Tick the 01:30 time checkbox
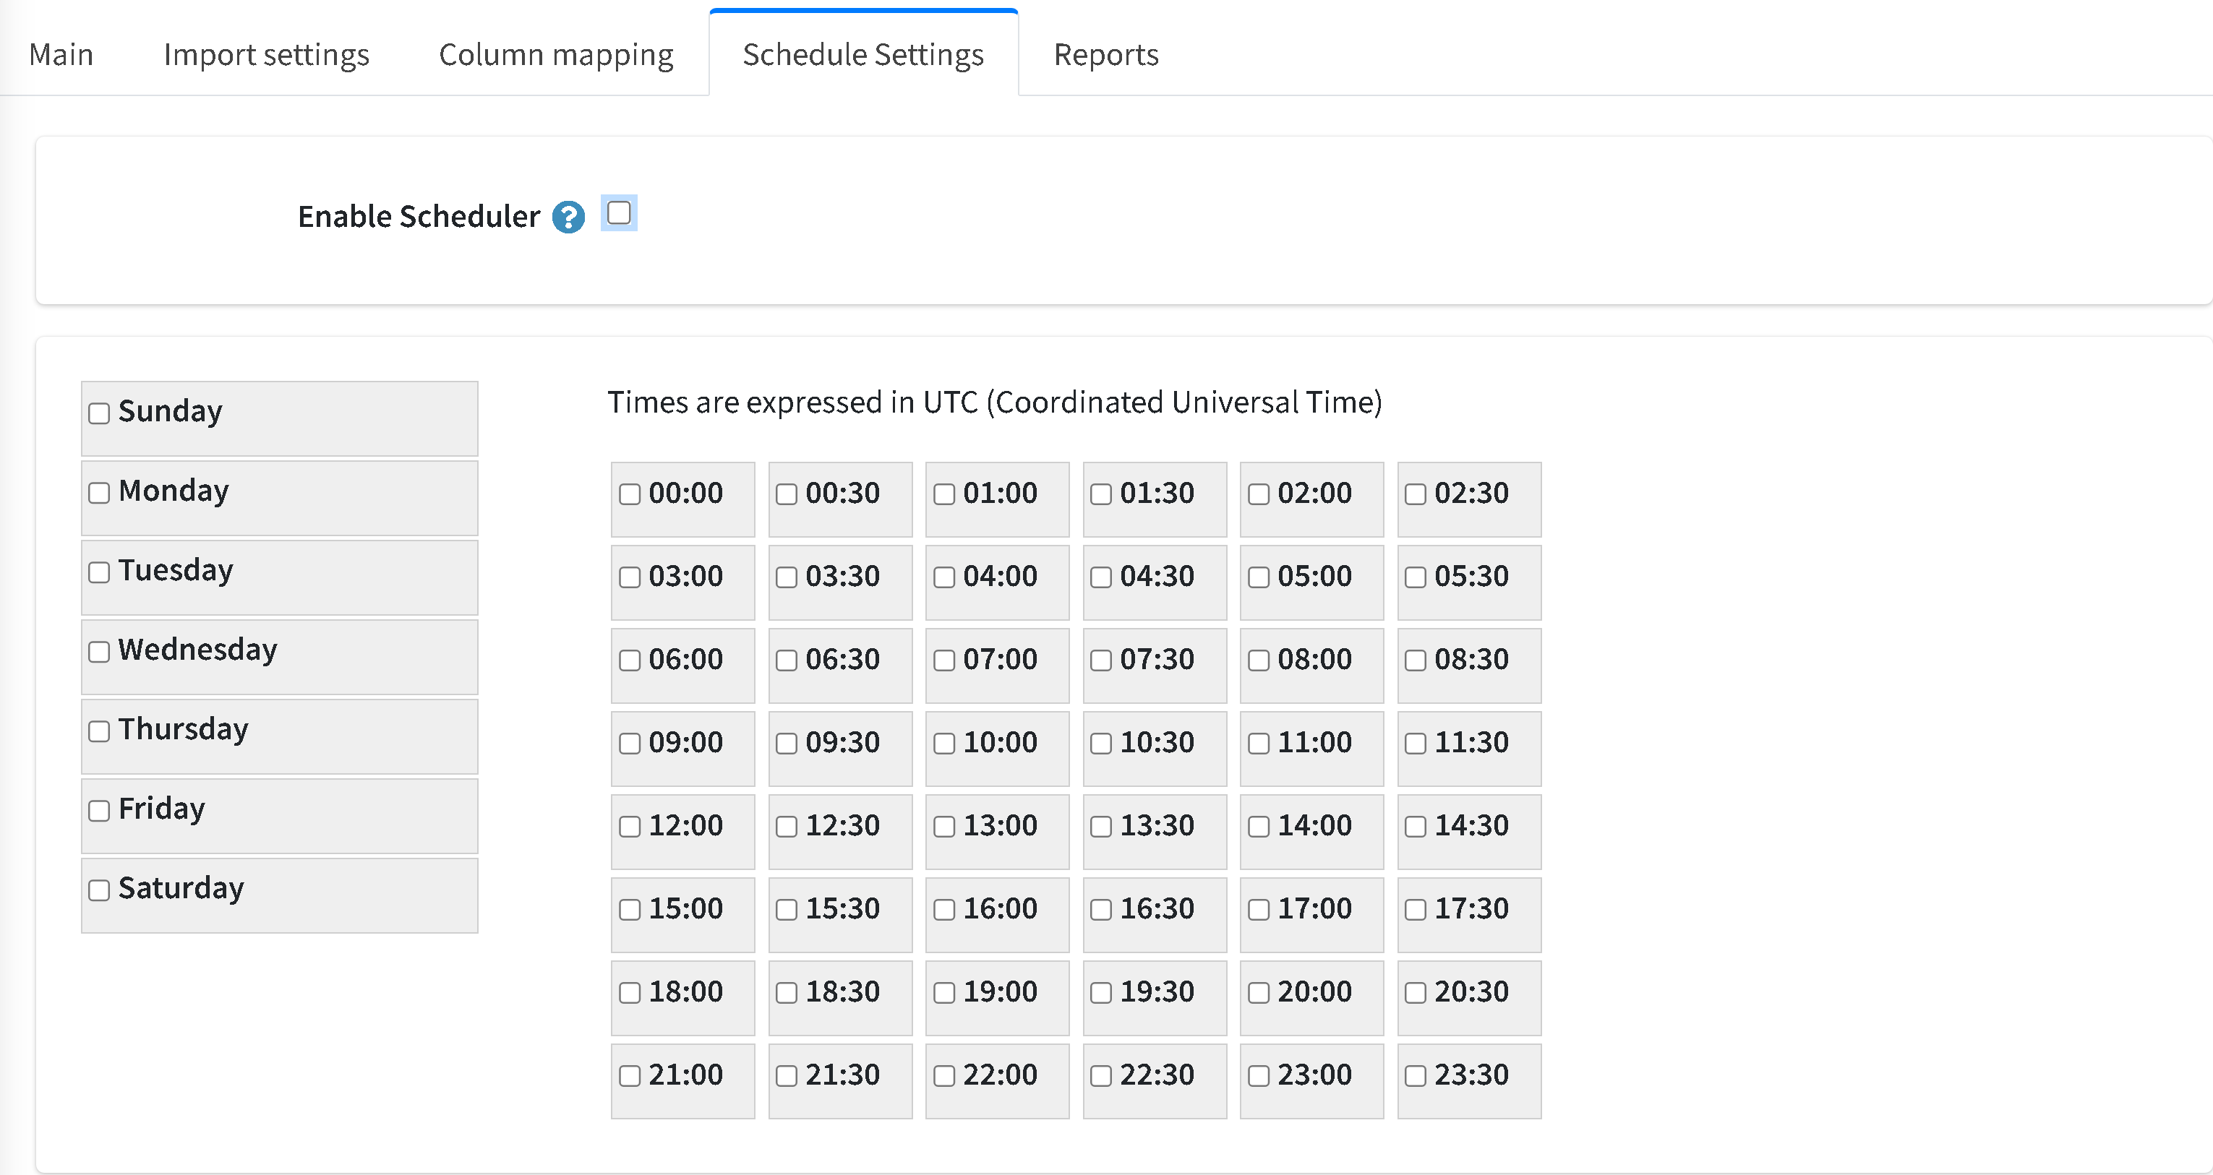Screen dimensions: 2213x1175 click(x=1101, y=494)
